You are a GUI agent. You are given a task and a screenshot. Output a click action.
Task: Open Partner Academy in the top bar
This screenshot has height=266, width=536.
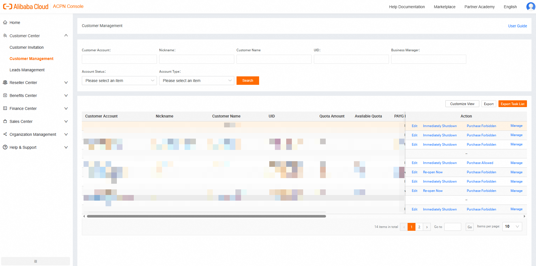click(480, 7)
